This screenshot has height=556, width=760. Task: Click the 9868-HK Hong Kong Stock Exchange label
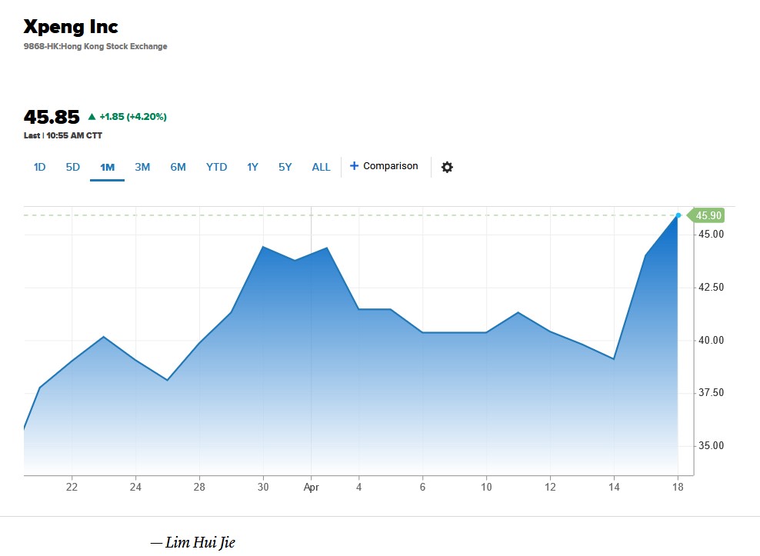(x=95, y=47)
